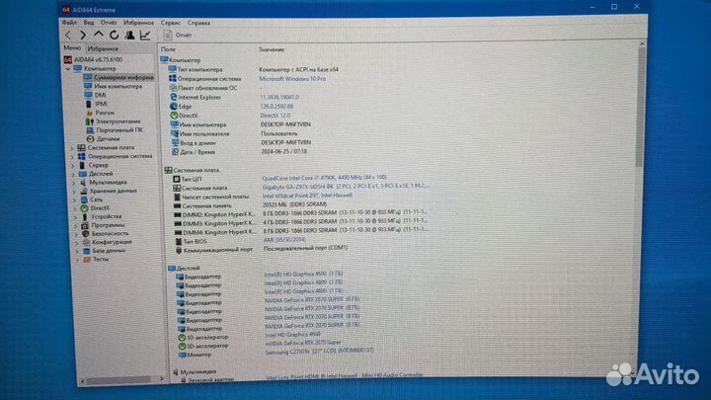Viewport: 711px width, 400px height.
Task: Open the Сервис menu
Action: pos(171,22)
